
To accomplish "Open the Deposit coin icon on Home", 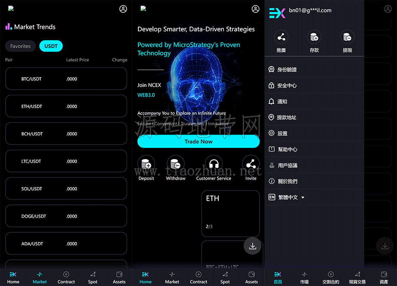I will click(x=146, y=164).
